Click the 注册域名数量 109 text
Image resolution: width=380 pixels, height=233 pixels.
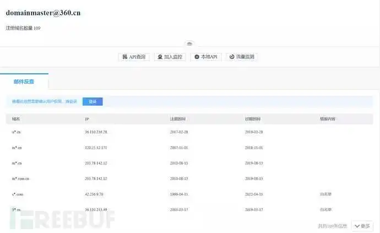23,28
